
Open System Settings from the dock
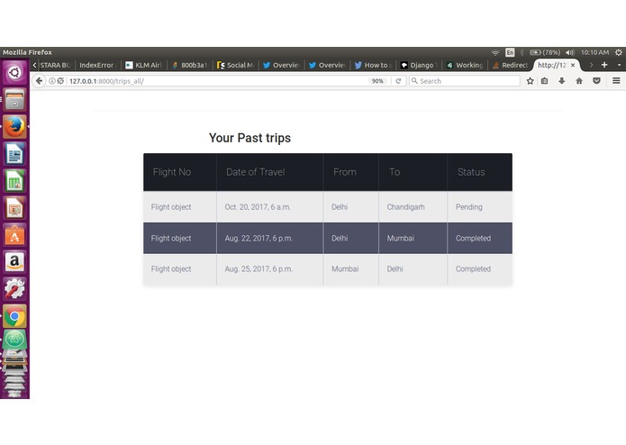pyautogui.click(x=14, y=289)
